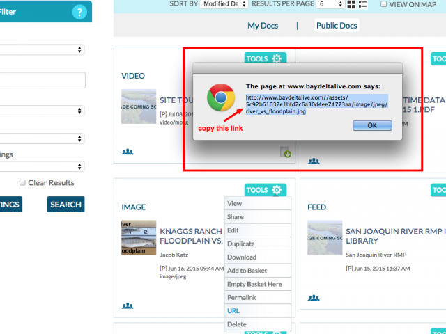Click the 'San Joaquin River RMP' author text
This screenshot has height=334, width=446.
click(376, 255)
